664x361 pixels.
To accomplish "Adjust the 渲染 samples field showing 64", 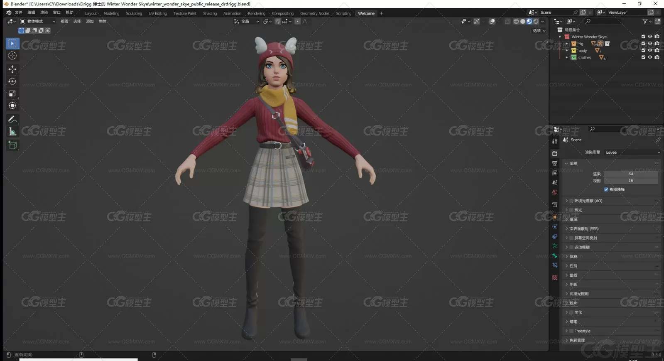I will [x=631, y=174].
